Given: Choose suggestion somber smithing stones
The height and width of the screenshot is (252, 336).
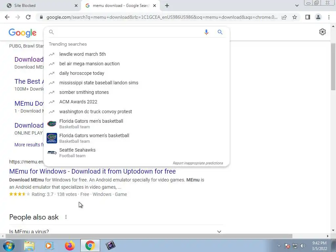Looking at the screenshot, I should 136,92.
